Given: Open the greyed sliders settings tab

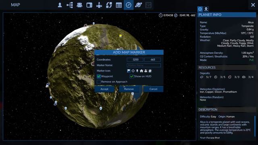Looking at the screenshot, I should (x=148, y=5).
